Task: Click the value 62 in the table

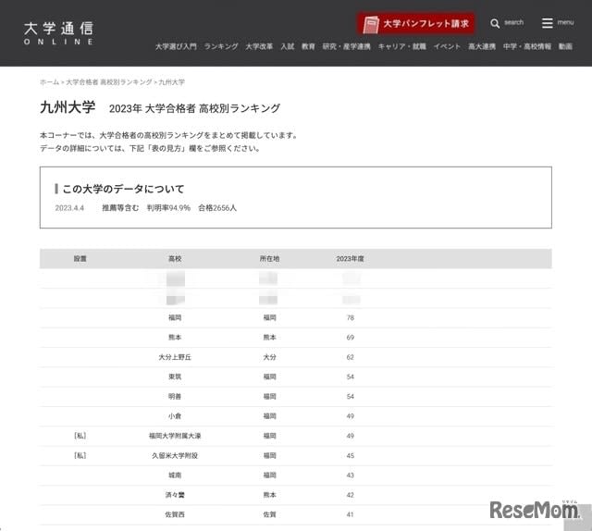Action: [351, 357]
